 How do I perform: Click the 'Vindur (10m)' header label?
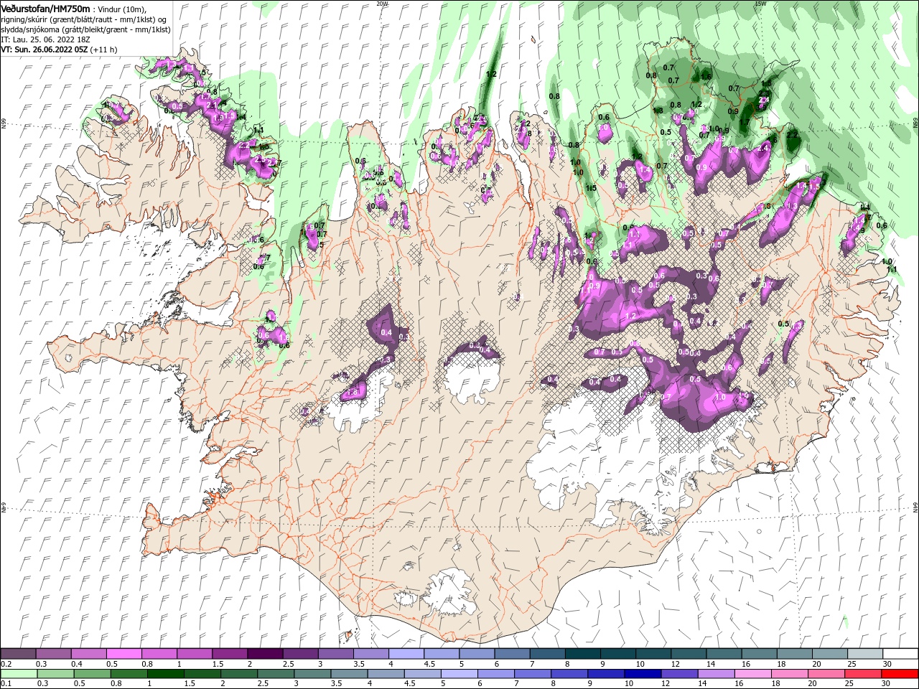coord(123,9)
